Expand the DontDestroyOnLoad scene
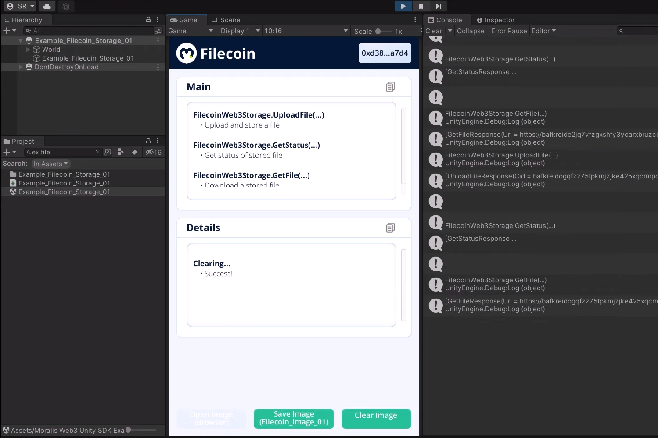The image size is (658, 438). pos(21,67)
